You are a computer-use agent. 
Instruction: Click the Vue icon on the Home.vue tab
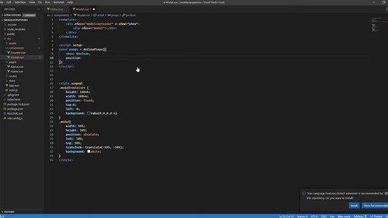[x=48, y=9]
